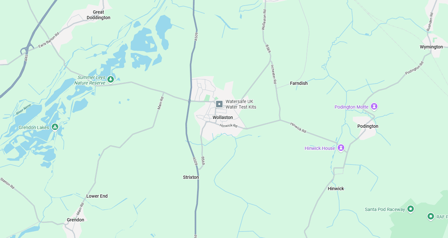Select the Farndish place label
The image size is (448, 238).
pos(299,83)
